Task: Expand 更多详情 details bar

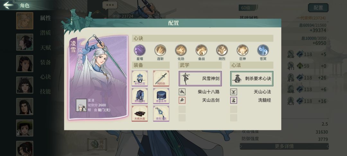Action: (284, 146)
